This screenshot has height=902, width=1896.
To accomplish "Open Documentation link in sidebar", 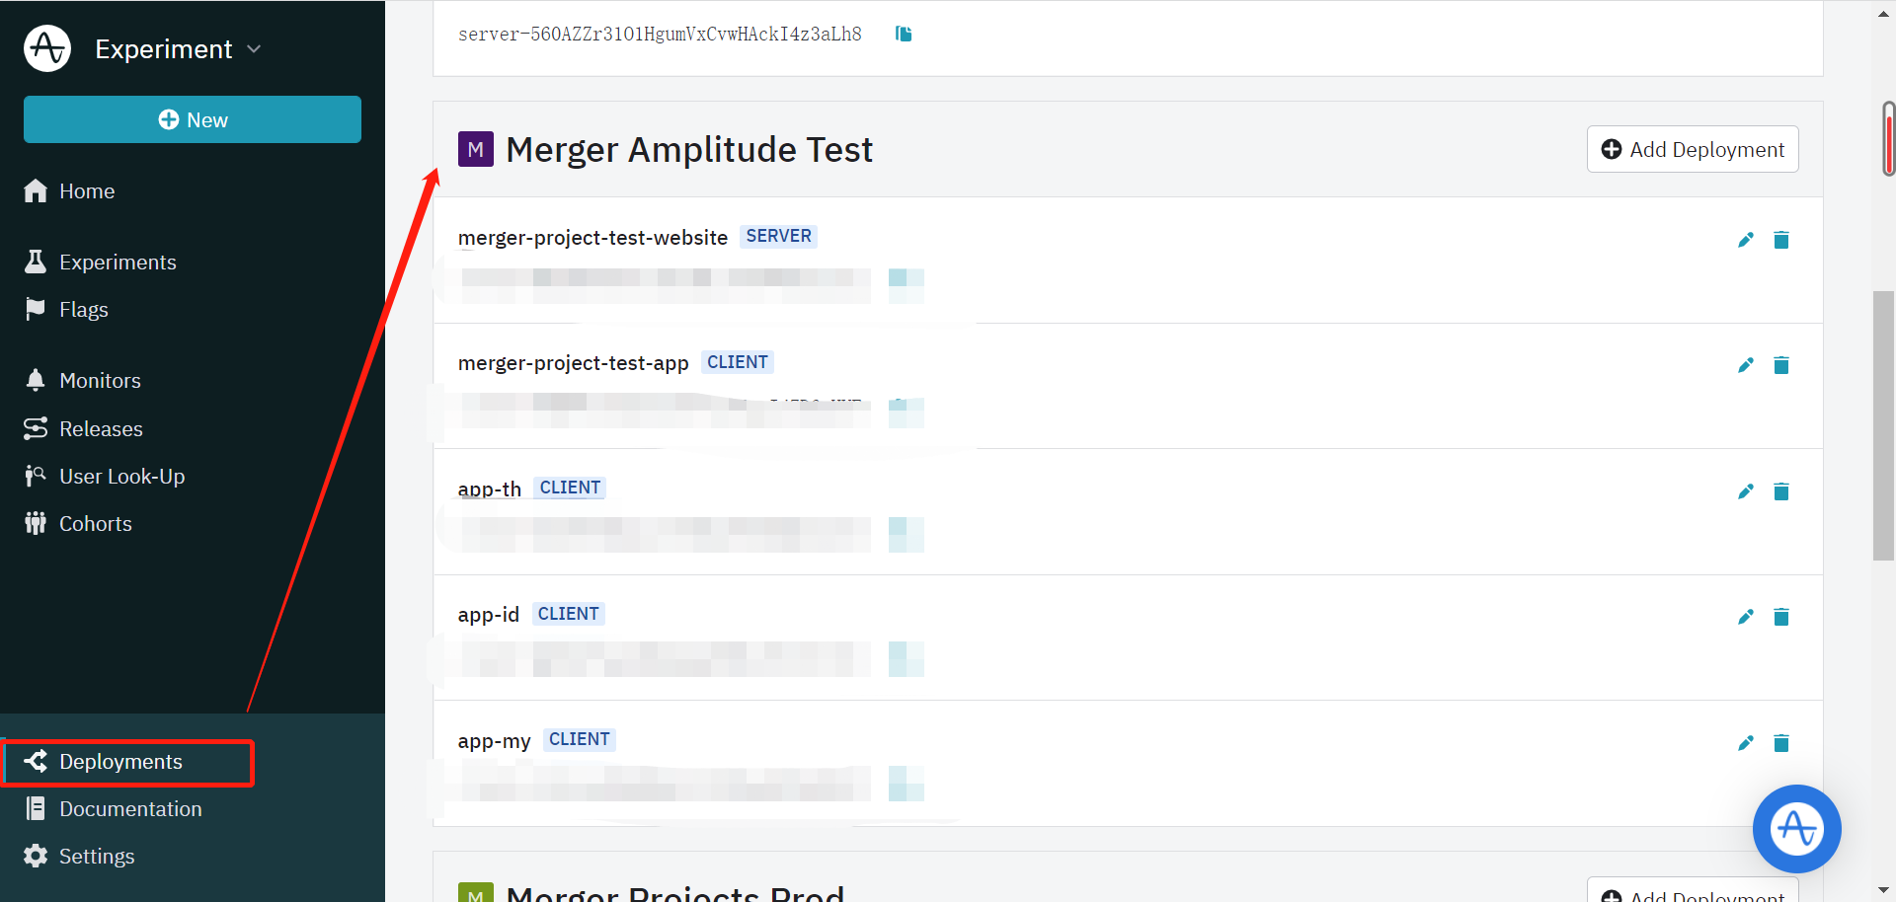I will point(130,809).
